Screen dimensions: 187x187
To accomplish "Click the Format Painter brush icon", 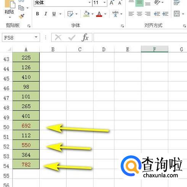I will pyautogui.click(x=22, y=16).
